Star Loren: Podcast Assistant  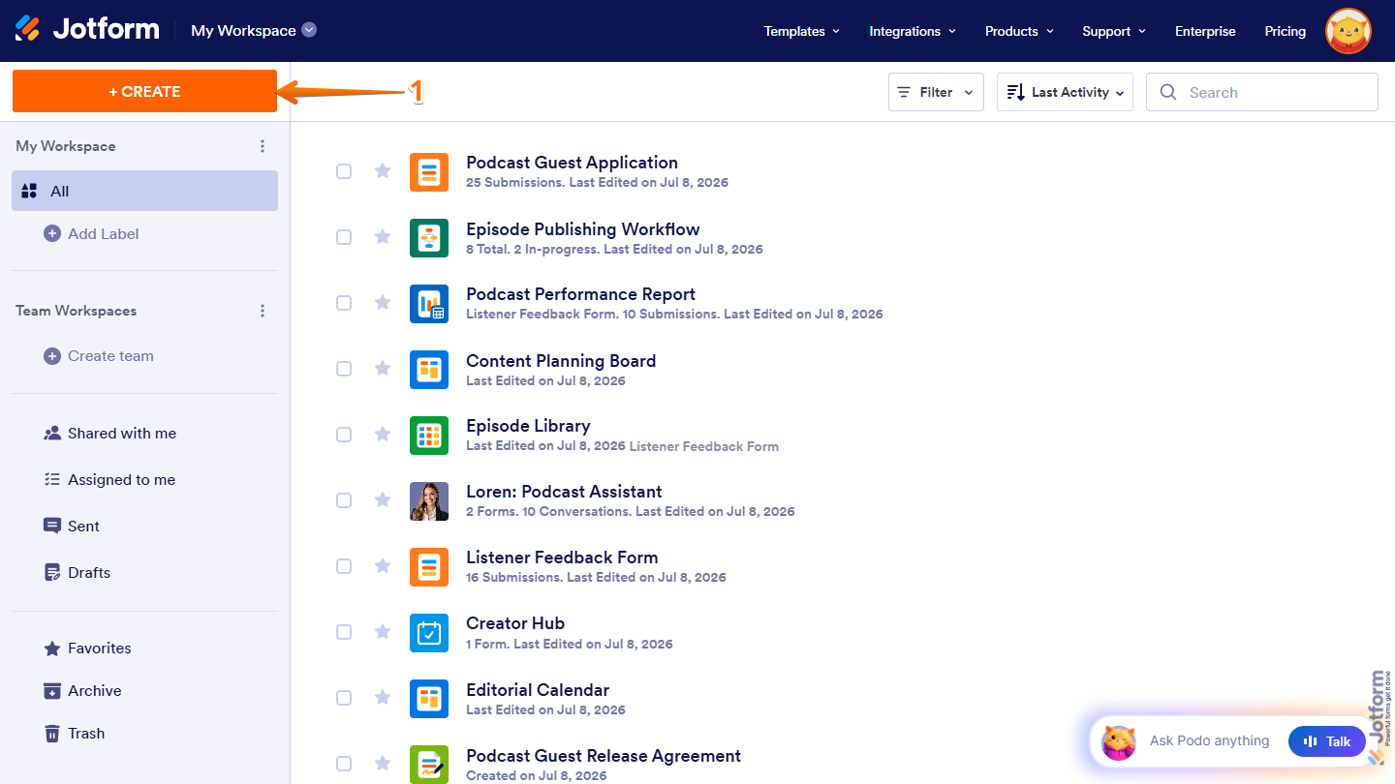coord(383,500)
